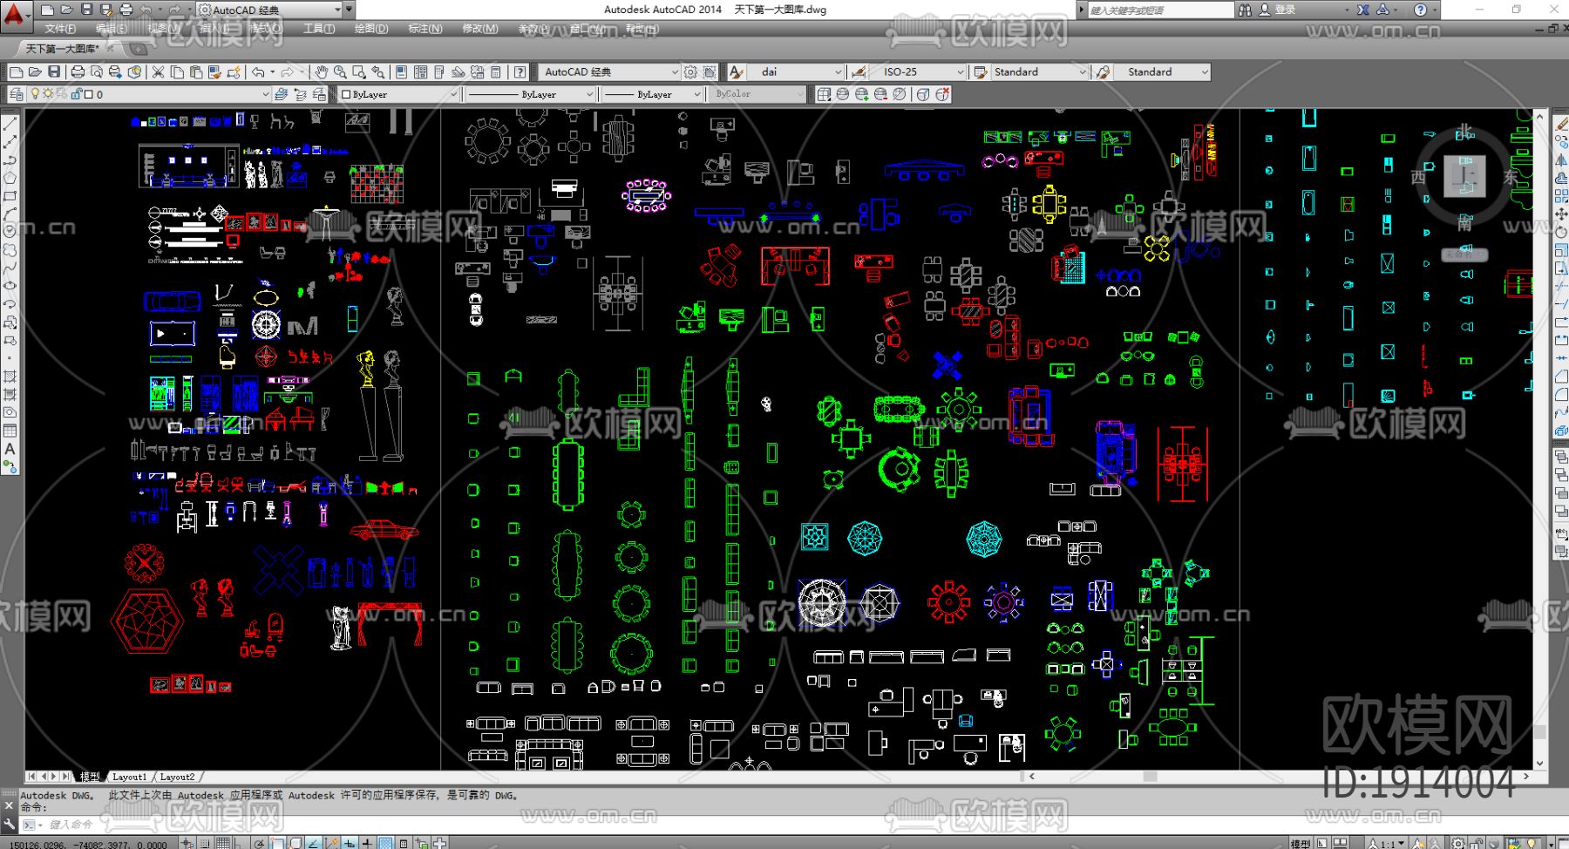1569x849 pixels.
Task: Toggle the layer lock padlock icon
Action: tap(76, 94)
